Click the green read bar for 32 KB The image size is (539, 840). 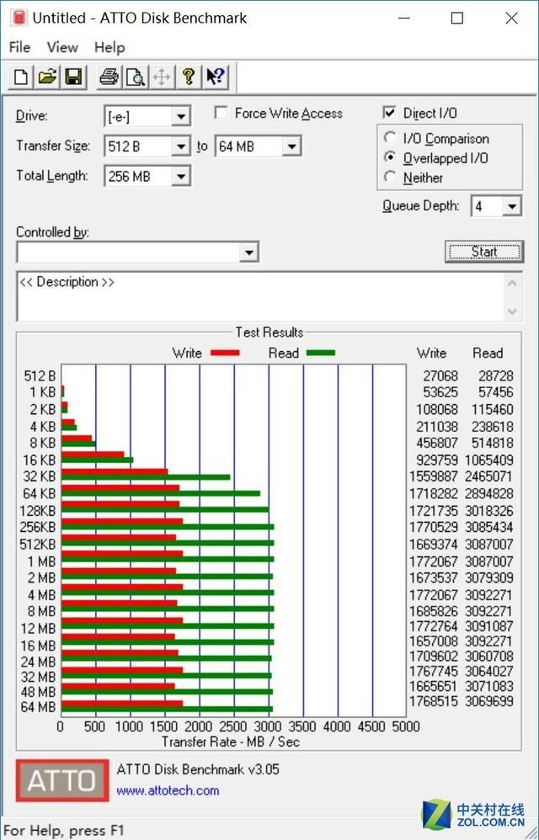tap(146, 476)
